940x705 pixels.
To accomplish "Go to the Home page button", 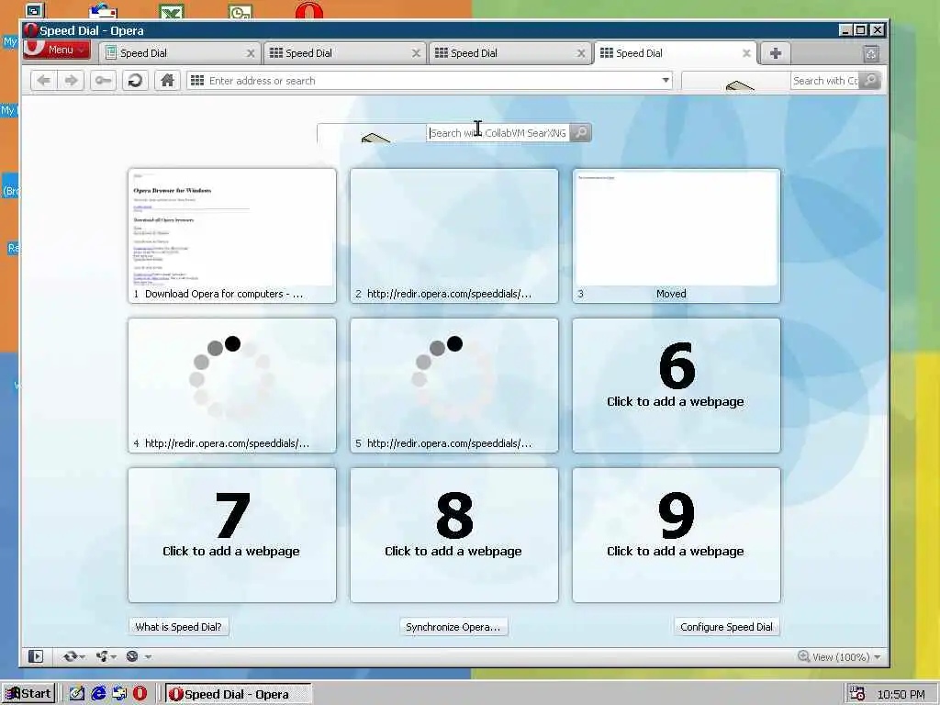I will (x=167, y=81).
